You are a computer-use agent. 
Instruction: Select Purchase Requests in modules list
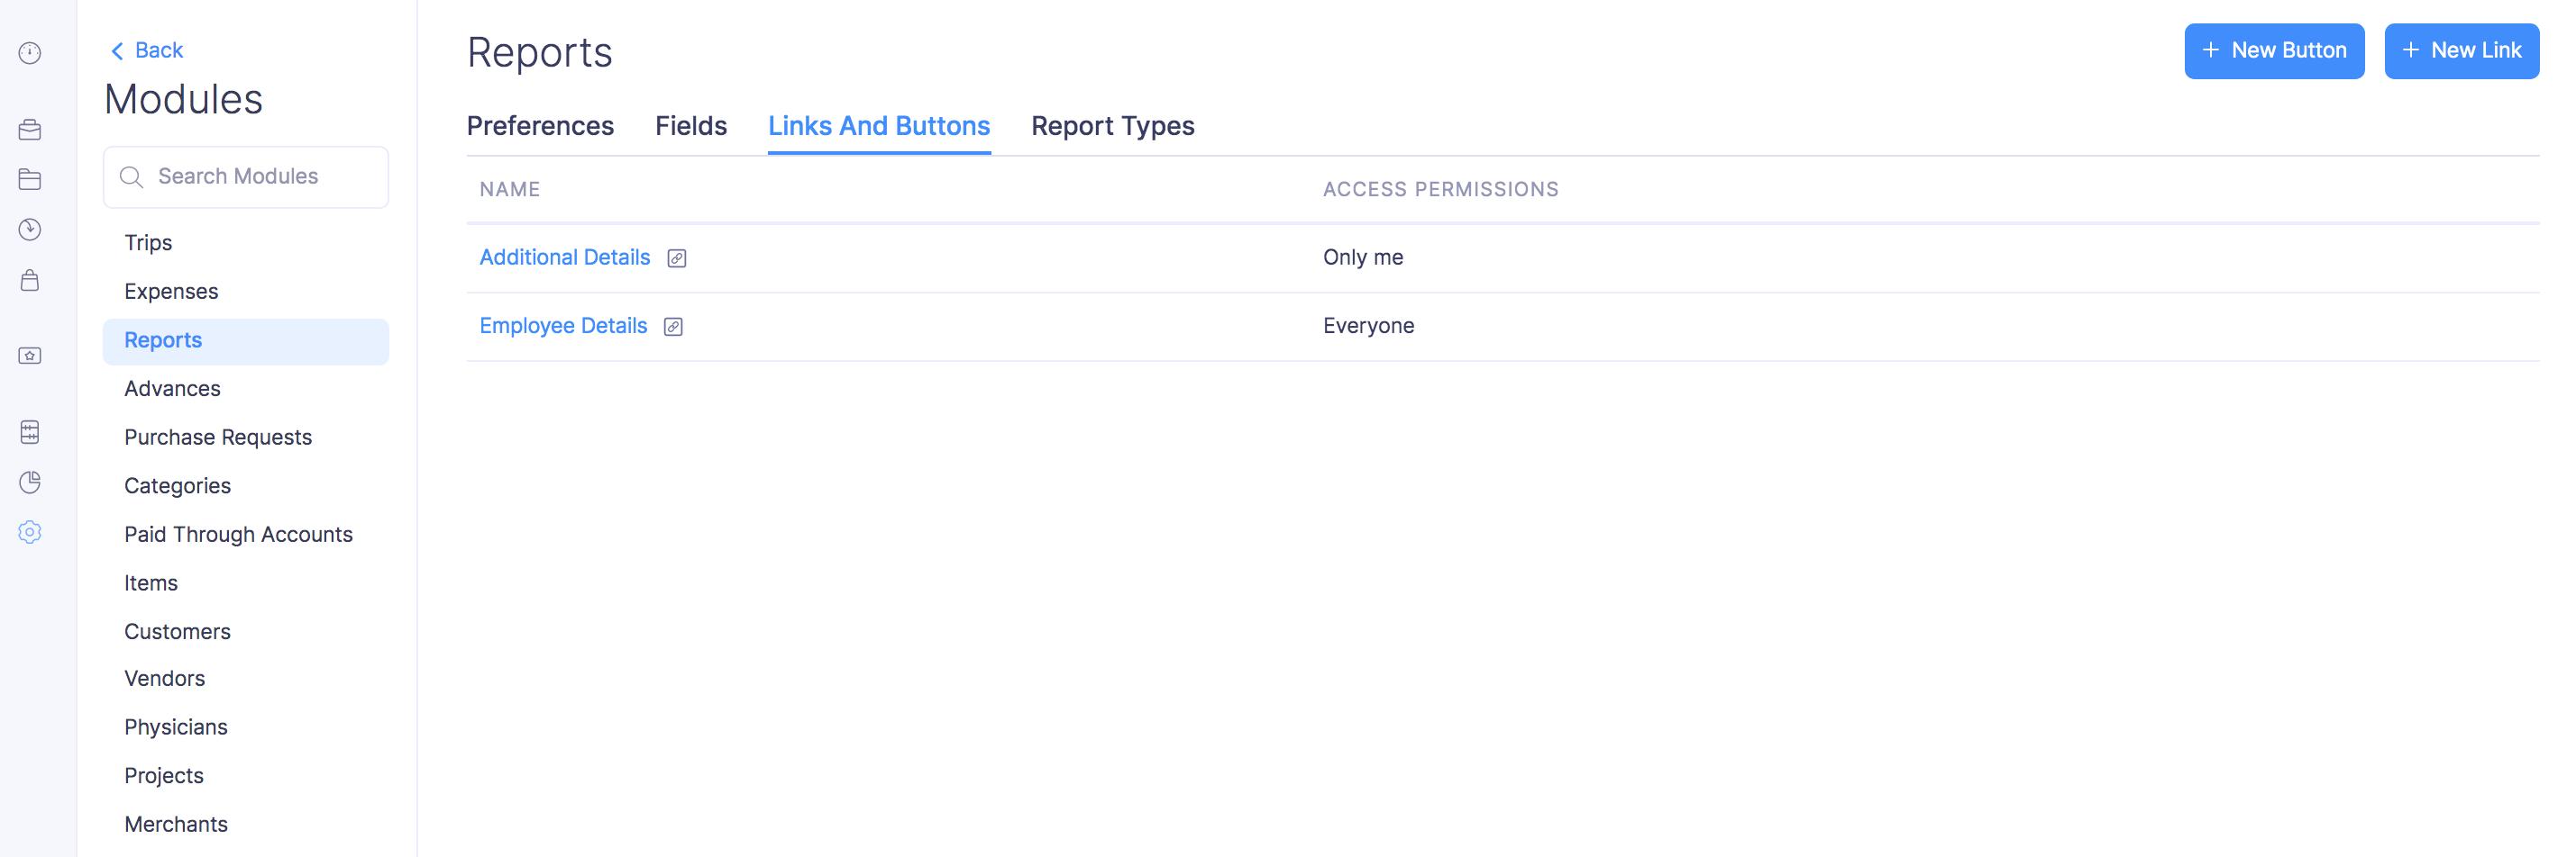(218, 438)
